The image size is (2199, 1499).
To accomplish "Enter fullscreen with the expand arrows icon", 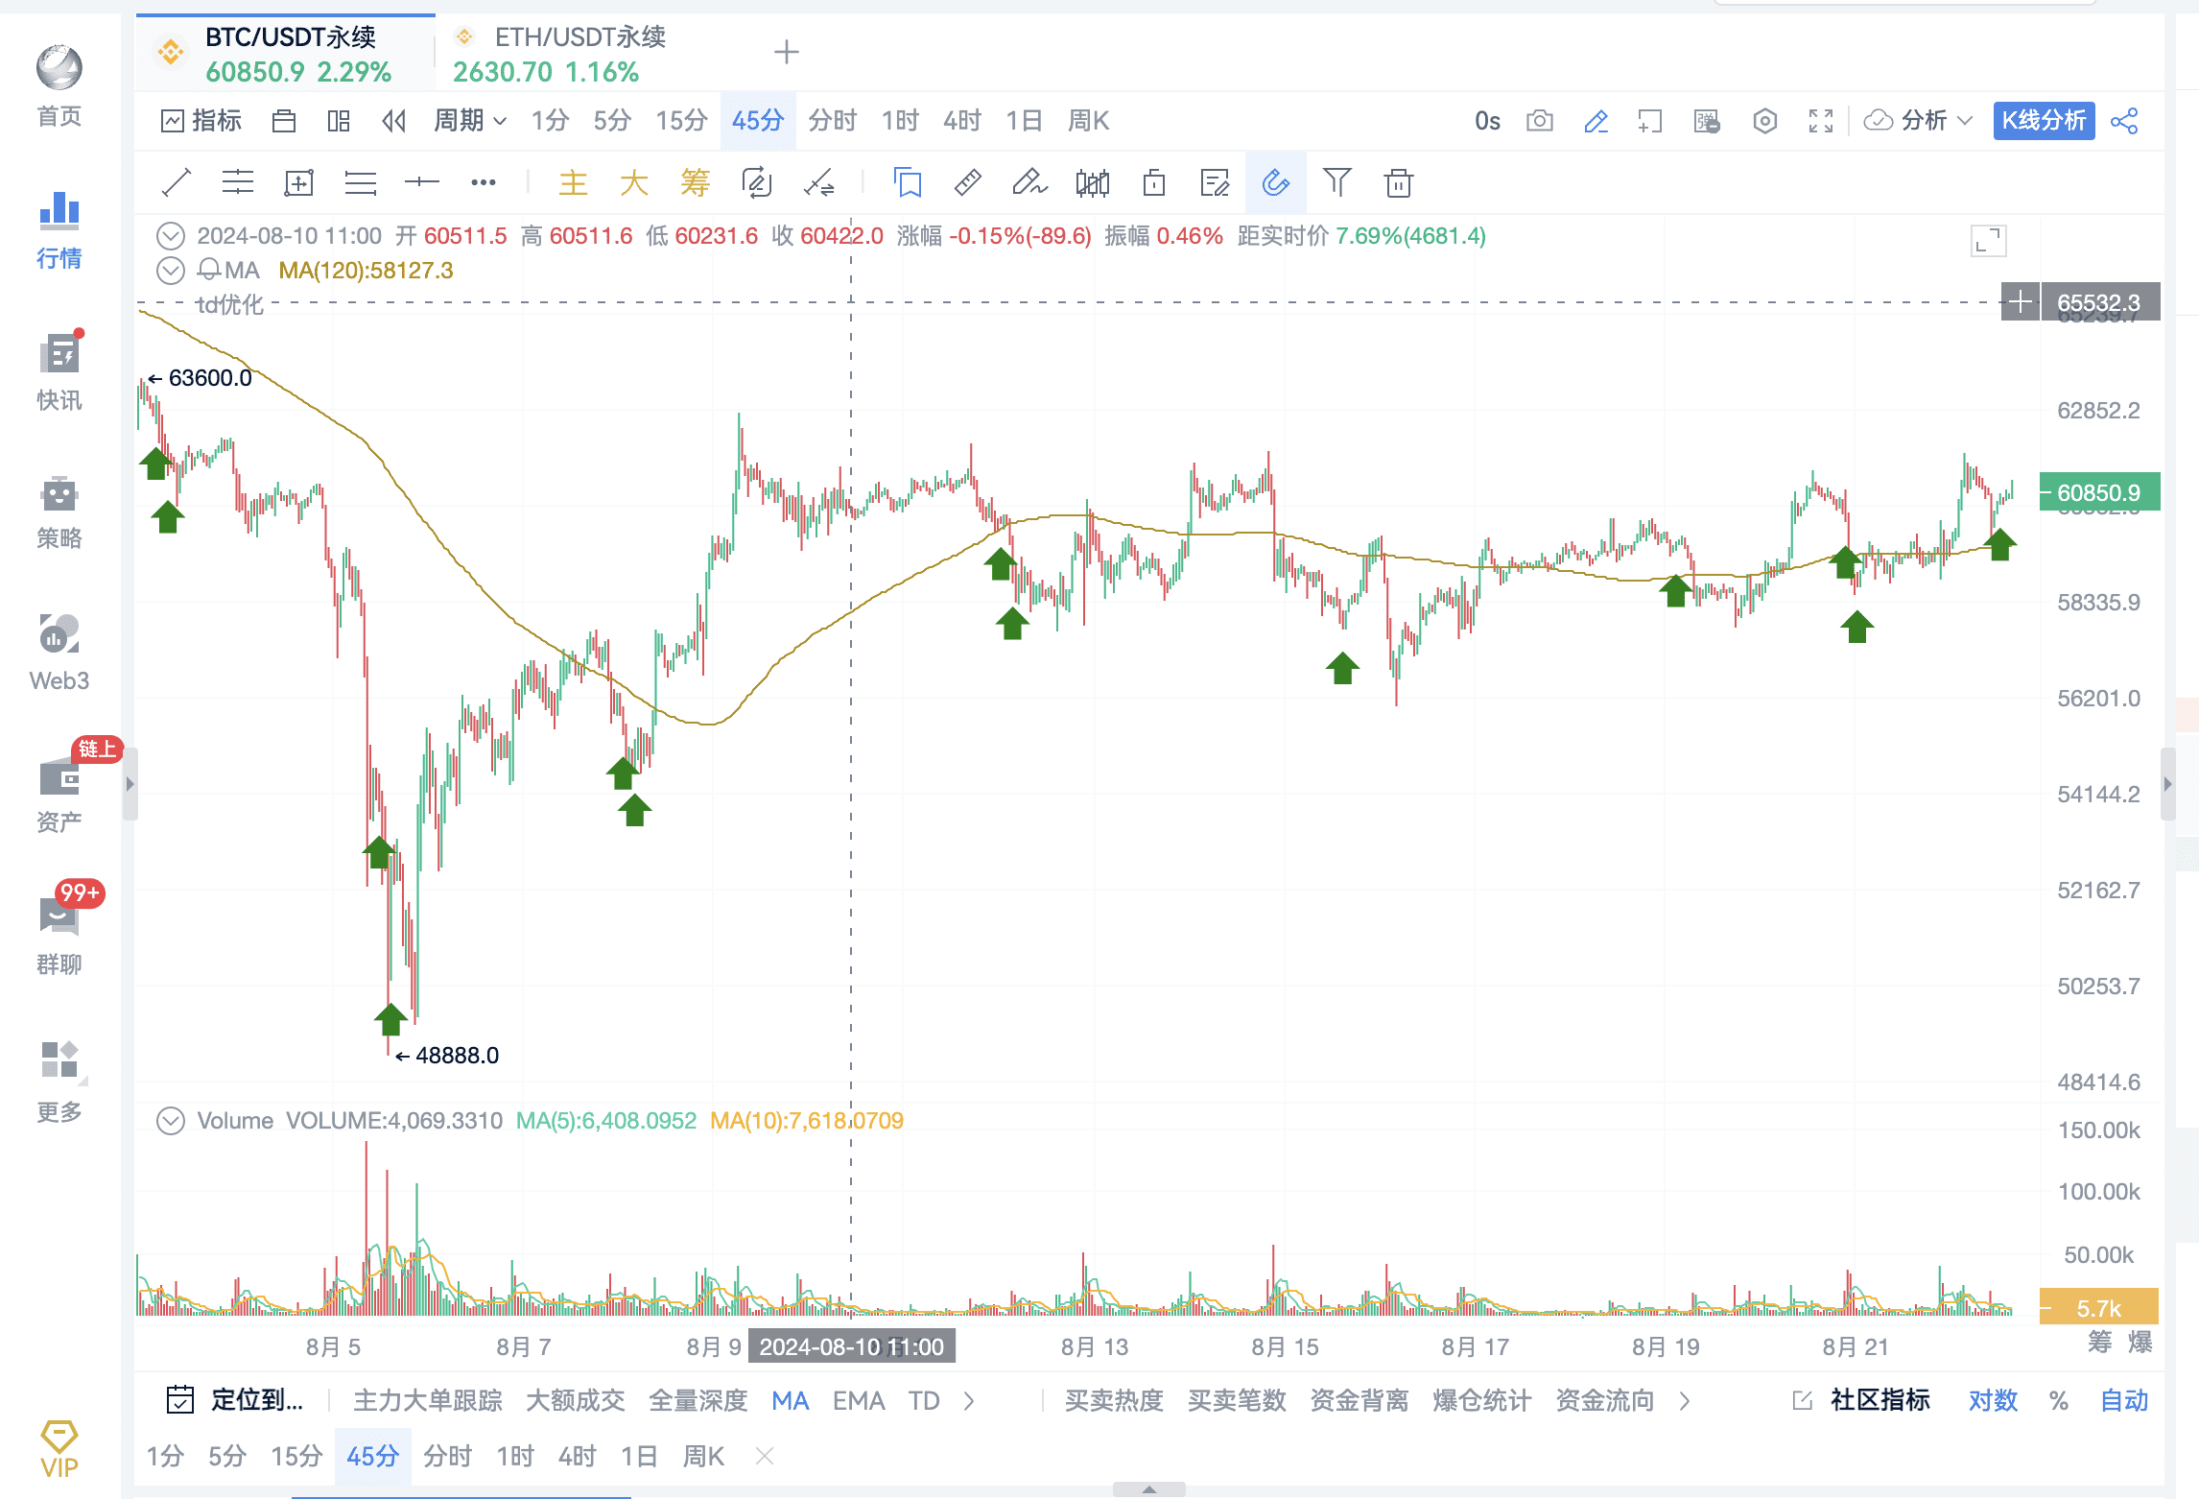I will tap(1821, 121).
